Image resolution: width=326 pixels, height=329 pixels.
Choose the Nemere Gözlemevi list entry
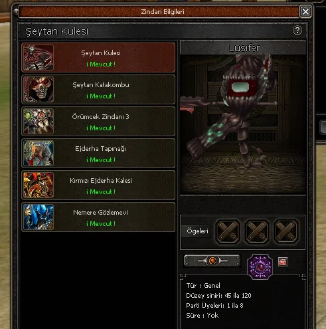[x=98, y=217]
